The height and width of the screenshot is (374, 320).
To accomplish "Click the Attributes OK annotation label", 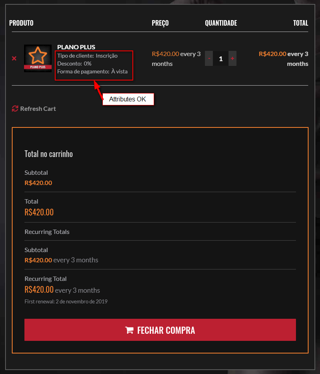I will (x=128, y=99).
